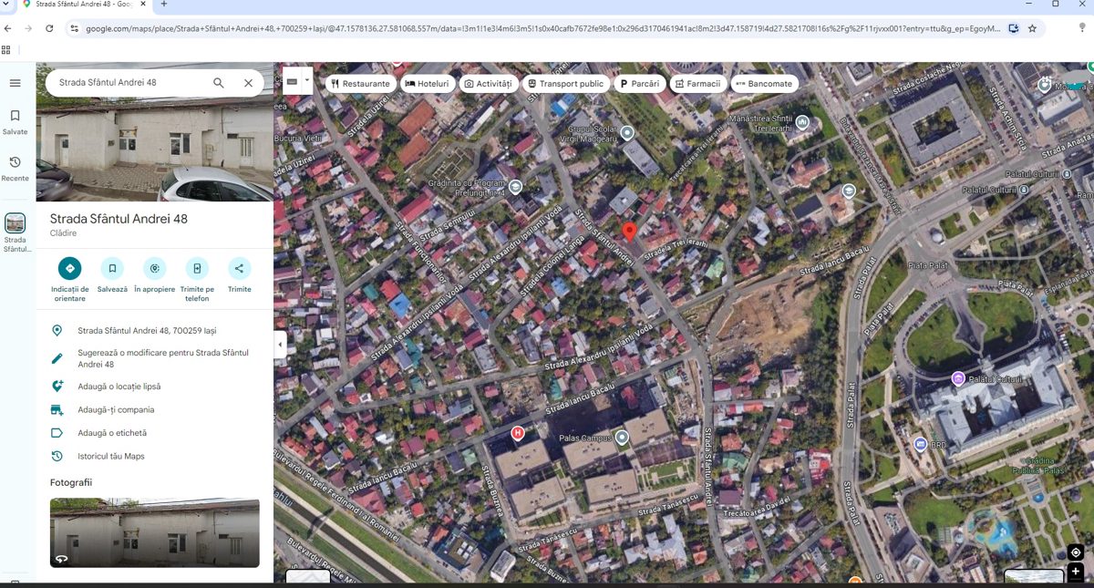
Task: Click the Palatul Culturii purple museum marker
Action: [958, 378]
